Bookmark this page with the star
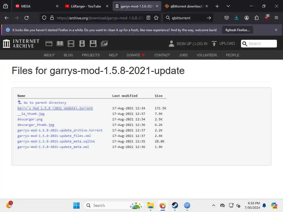This screenshot has height=212, width=283. point(156,18)
